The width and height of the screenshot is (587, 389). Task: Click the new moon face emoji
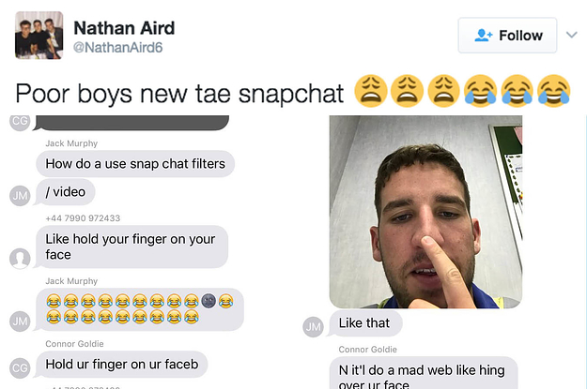tap(209, 301)
